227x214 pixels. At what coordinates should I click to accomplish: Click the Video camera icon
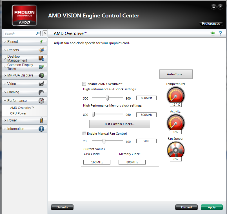click(41, 84)
